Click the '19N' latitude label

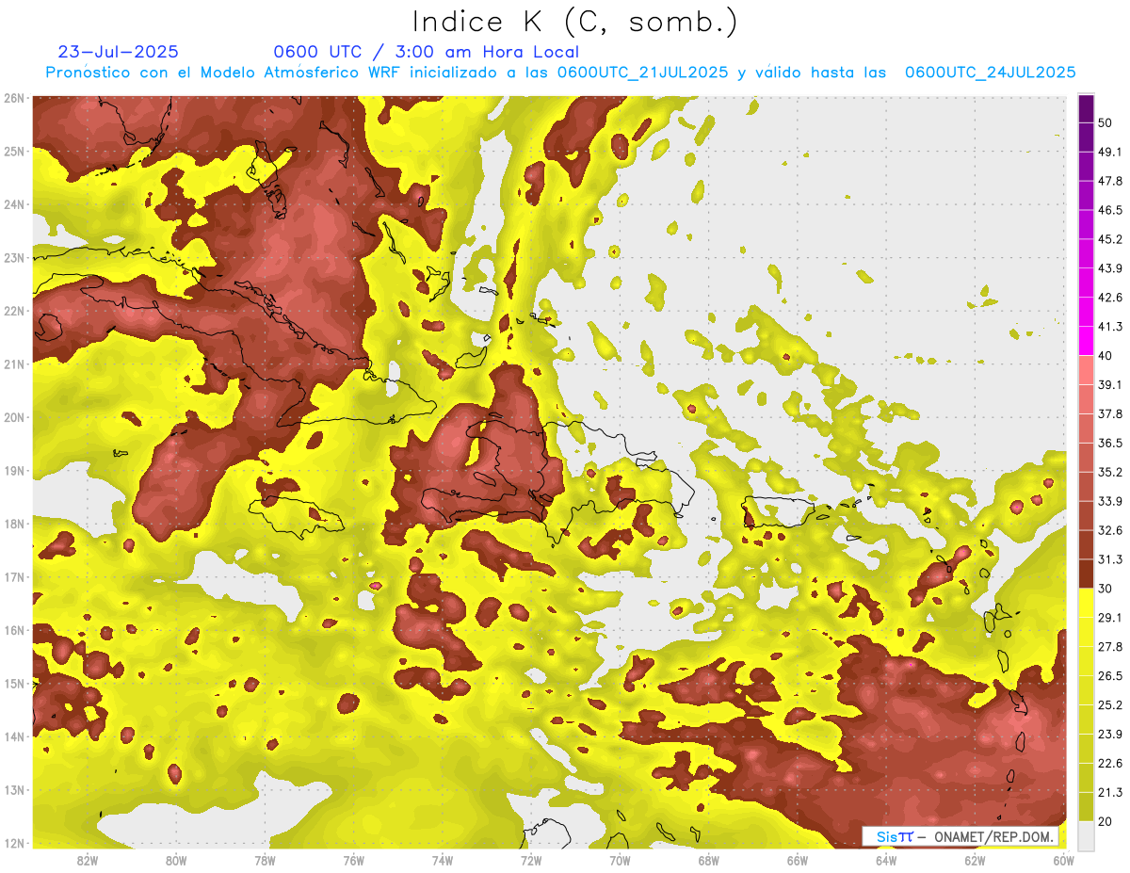point(14,470)
